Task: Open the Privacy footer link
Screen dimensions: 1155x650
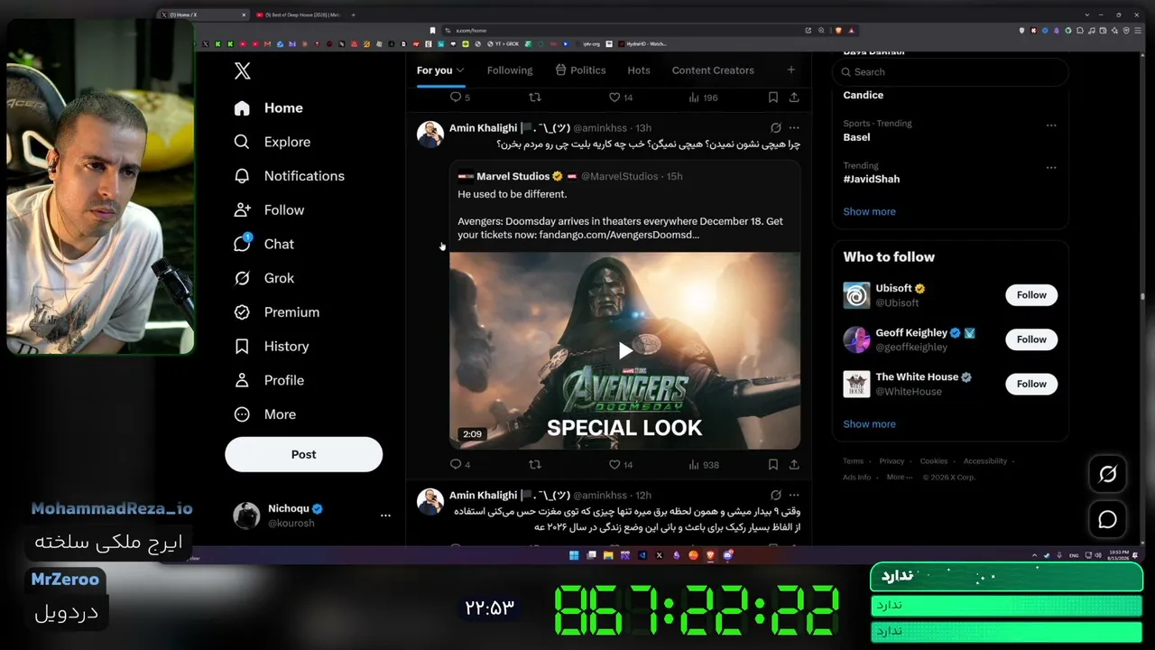Action: 892,461
